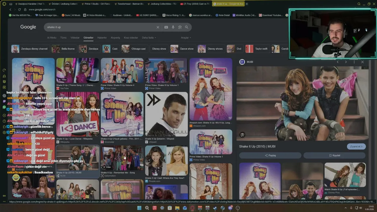The width and height of the screenshot is (377, 212).
Task: Go back to the previous page
Action: pos(10,9)
